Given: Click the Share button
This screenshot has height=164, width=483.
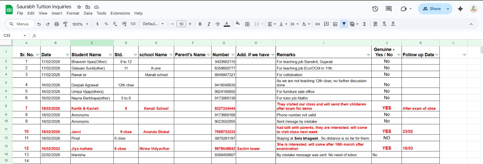Looking at the screenshot, I should (432, 9).
